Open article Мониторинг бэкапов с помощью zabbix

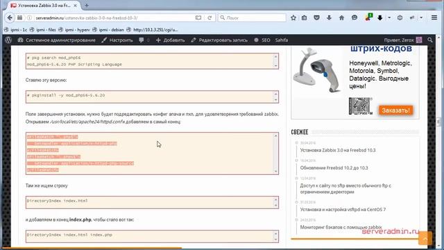coord(341,227)
